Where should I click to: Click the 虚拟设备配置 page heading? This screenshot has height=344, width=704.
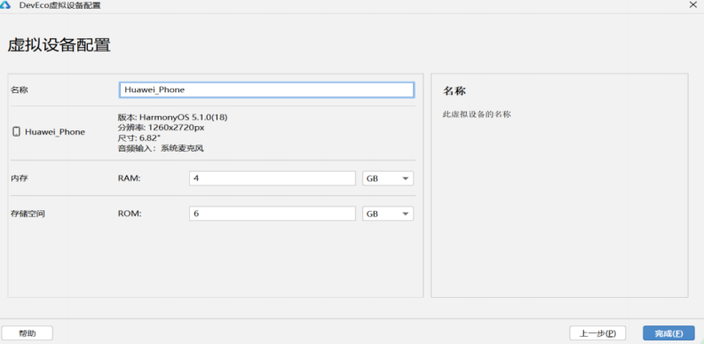point(59,45)
